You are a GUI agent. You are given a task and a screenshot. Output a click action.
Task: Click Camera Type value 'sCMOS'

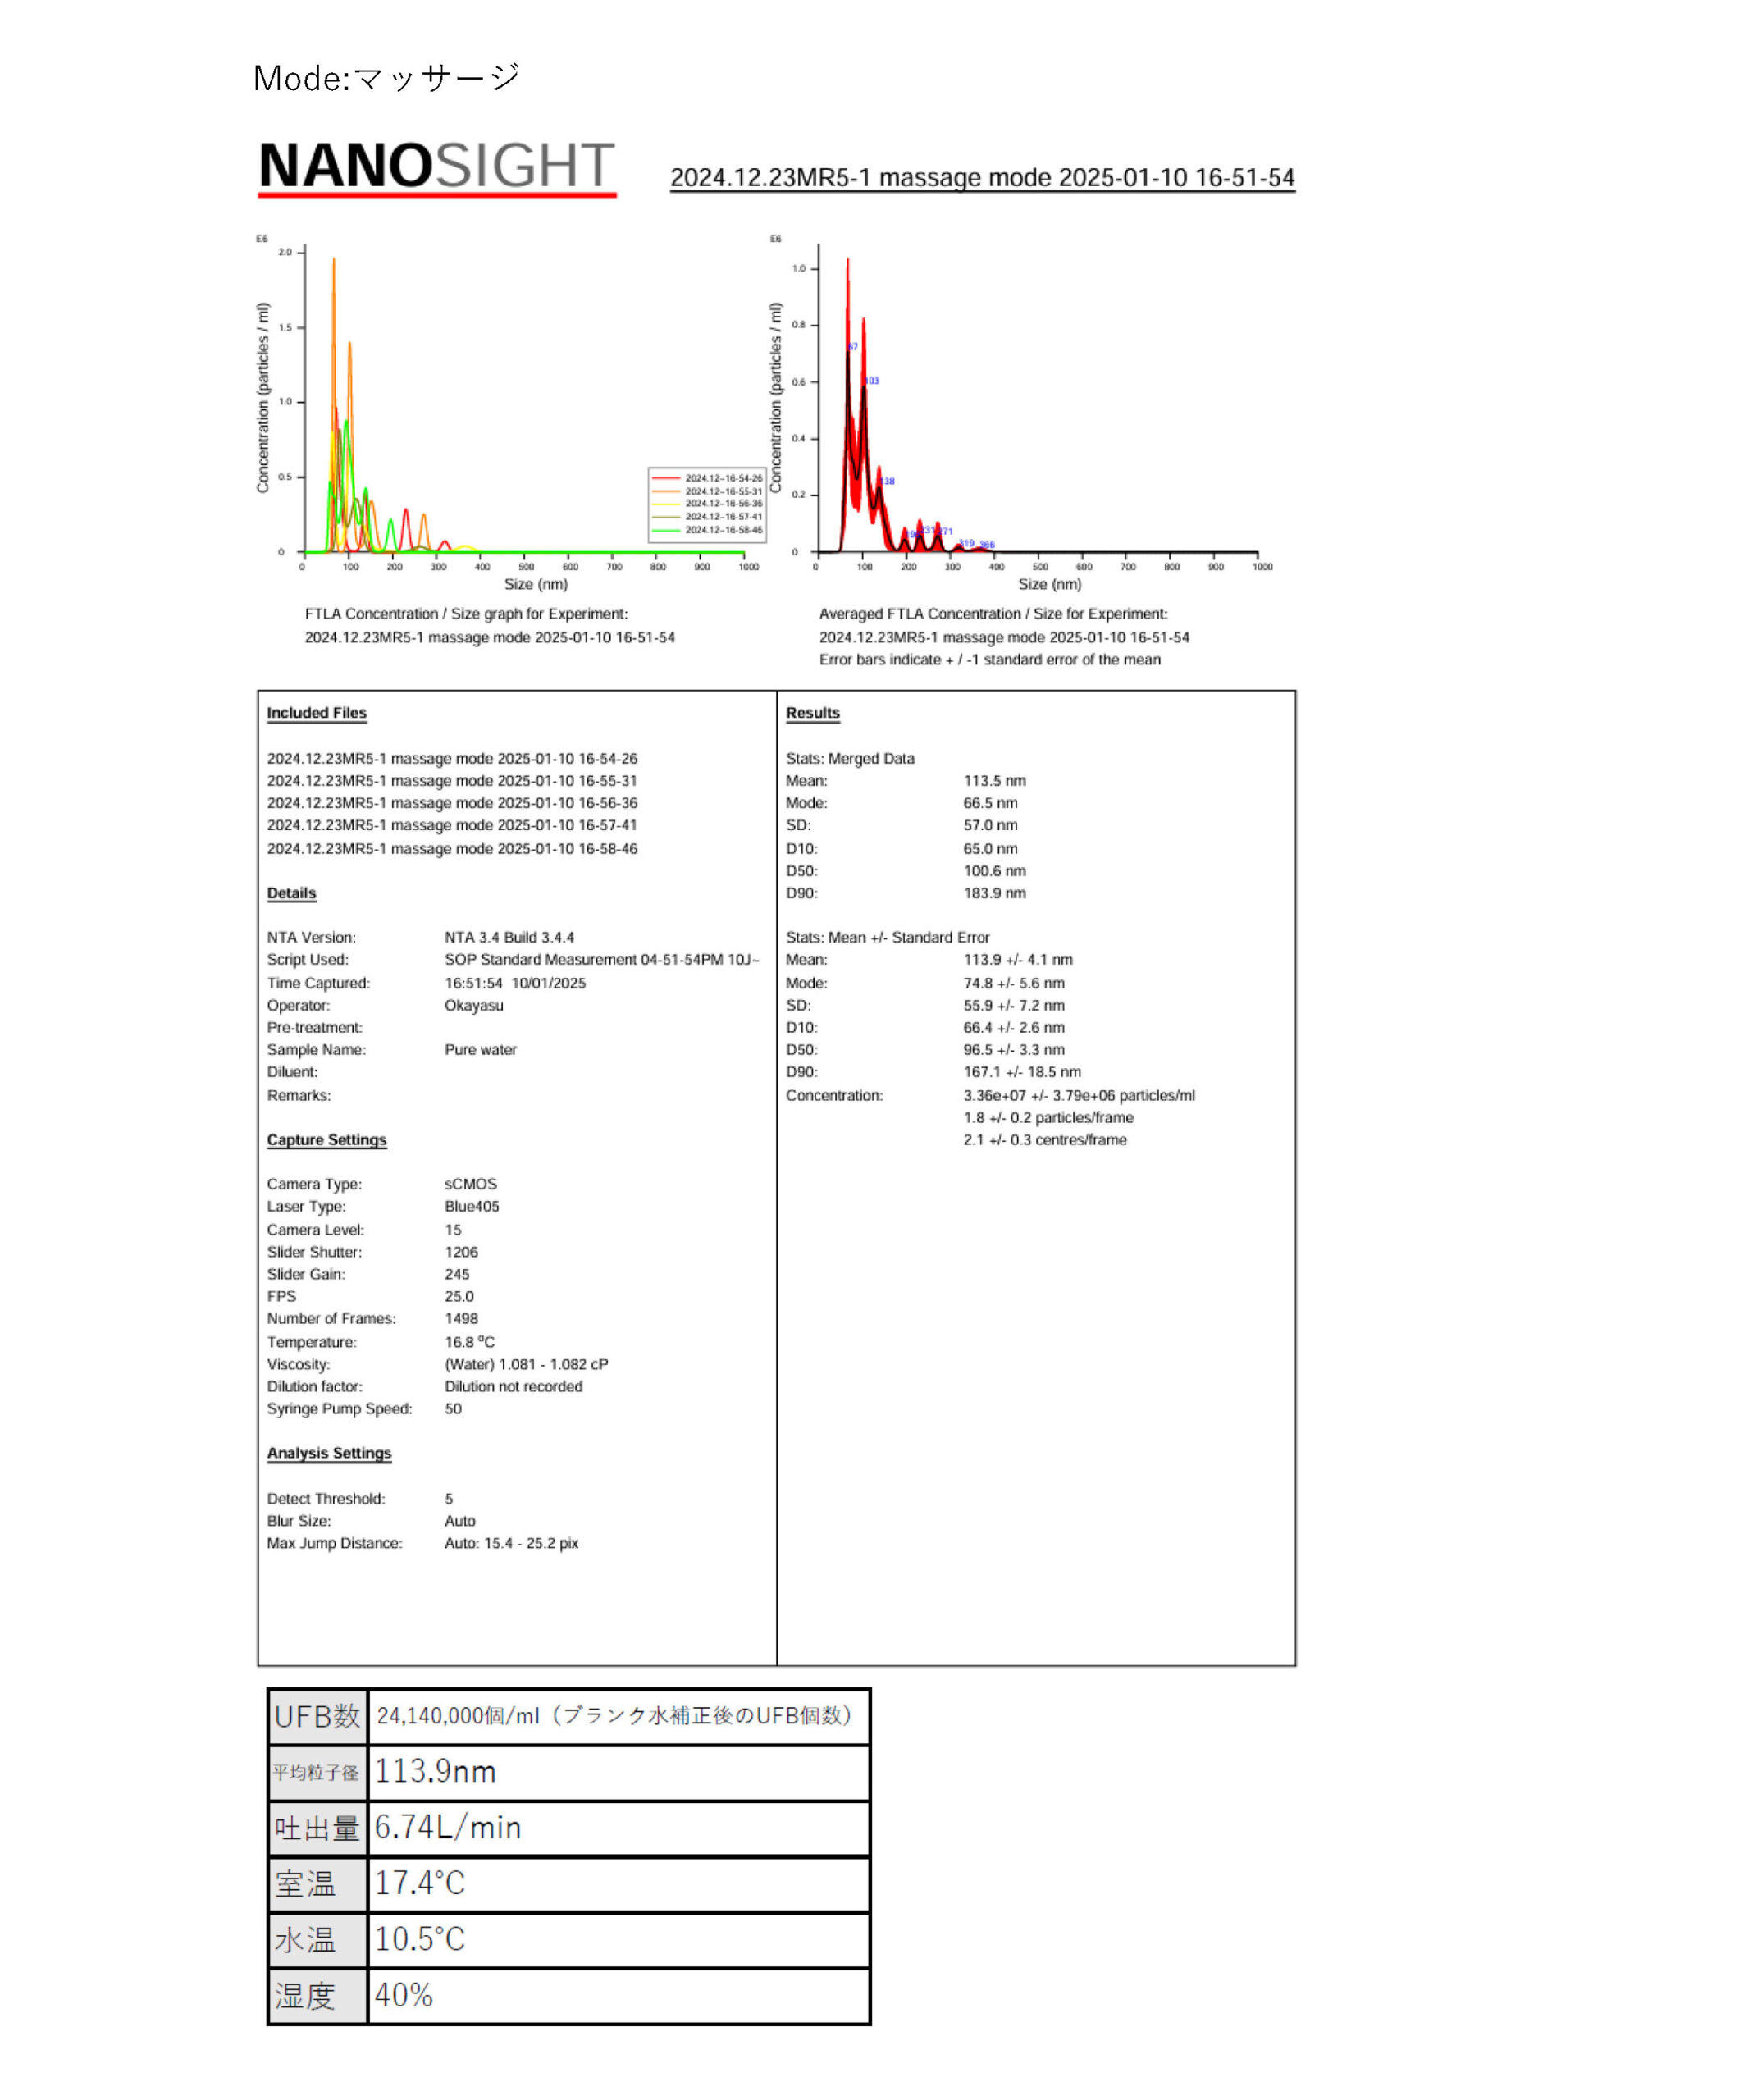pyautogui.click(x=470, y=1184)
